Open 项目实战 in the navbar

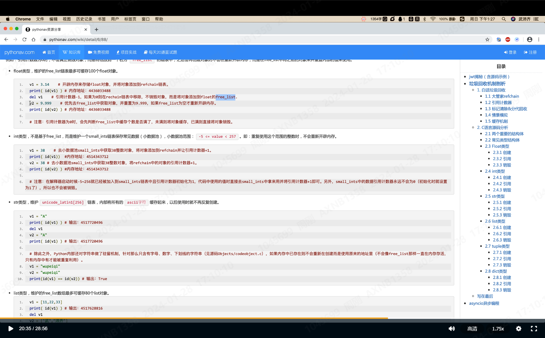[127, 52]
